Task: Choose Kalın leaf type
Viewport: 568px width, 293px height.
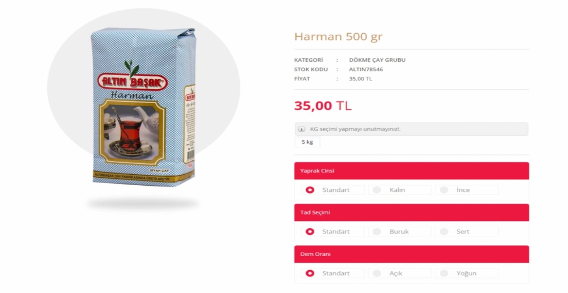Action: 399,190
